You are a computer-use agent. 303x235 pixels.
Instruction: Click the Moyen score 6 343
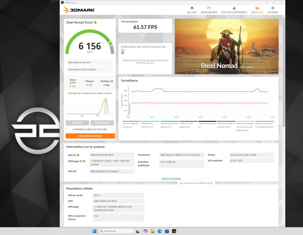tap(89, 85)
